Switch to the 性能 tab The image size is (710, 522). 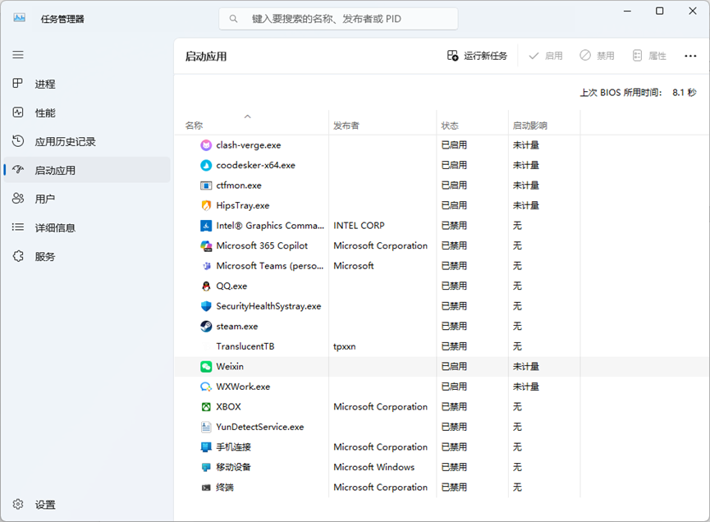click(87, 112)
